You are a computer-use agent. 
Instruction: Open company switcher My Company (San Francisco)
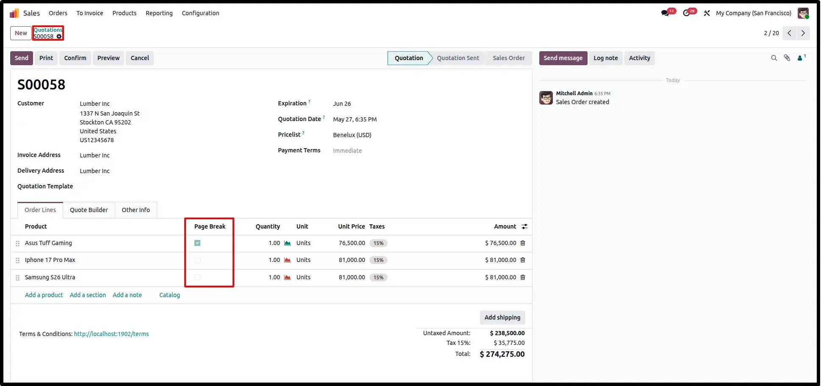pos(754,13)
